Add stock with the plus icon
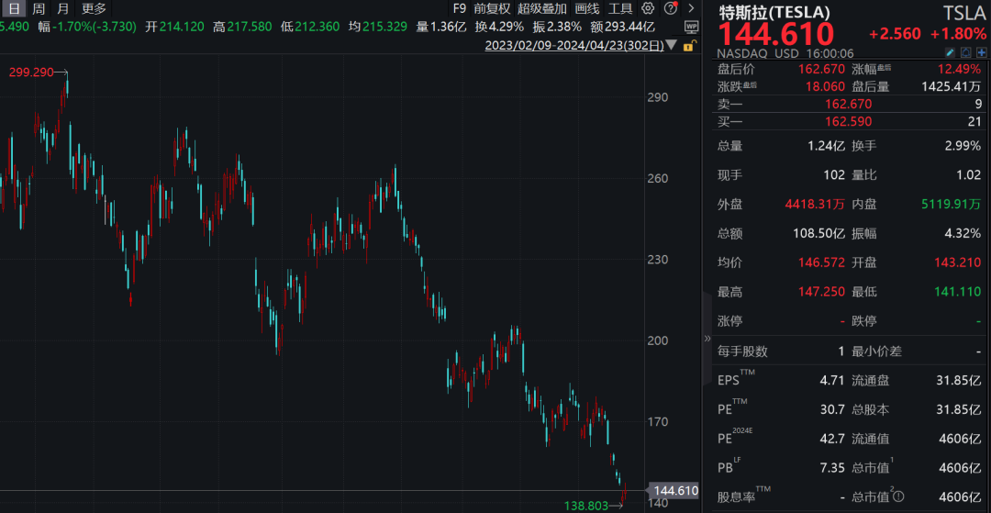Screen dimensions: 991x513 tap(981, 52)
